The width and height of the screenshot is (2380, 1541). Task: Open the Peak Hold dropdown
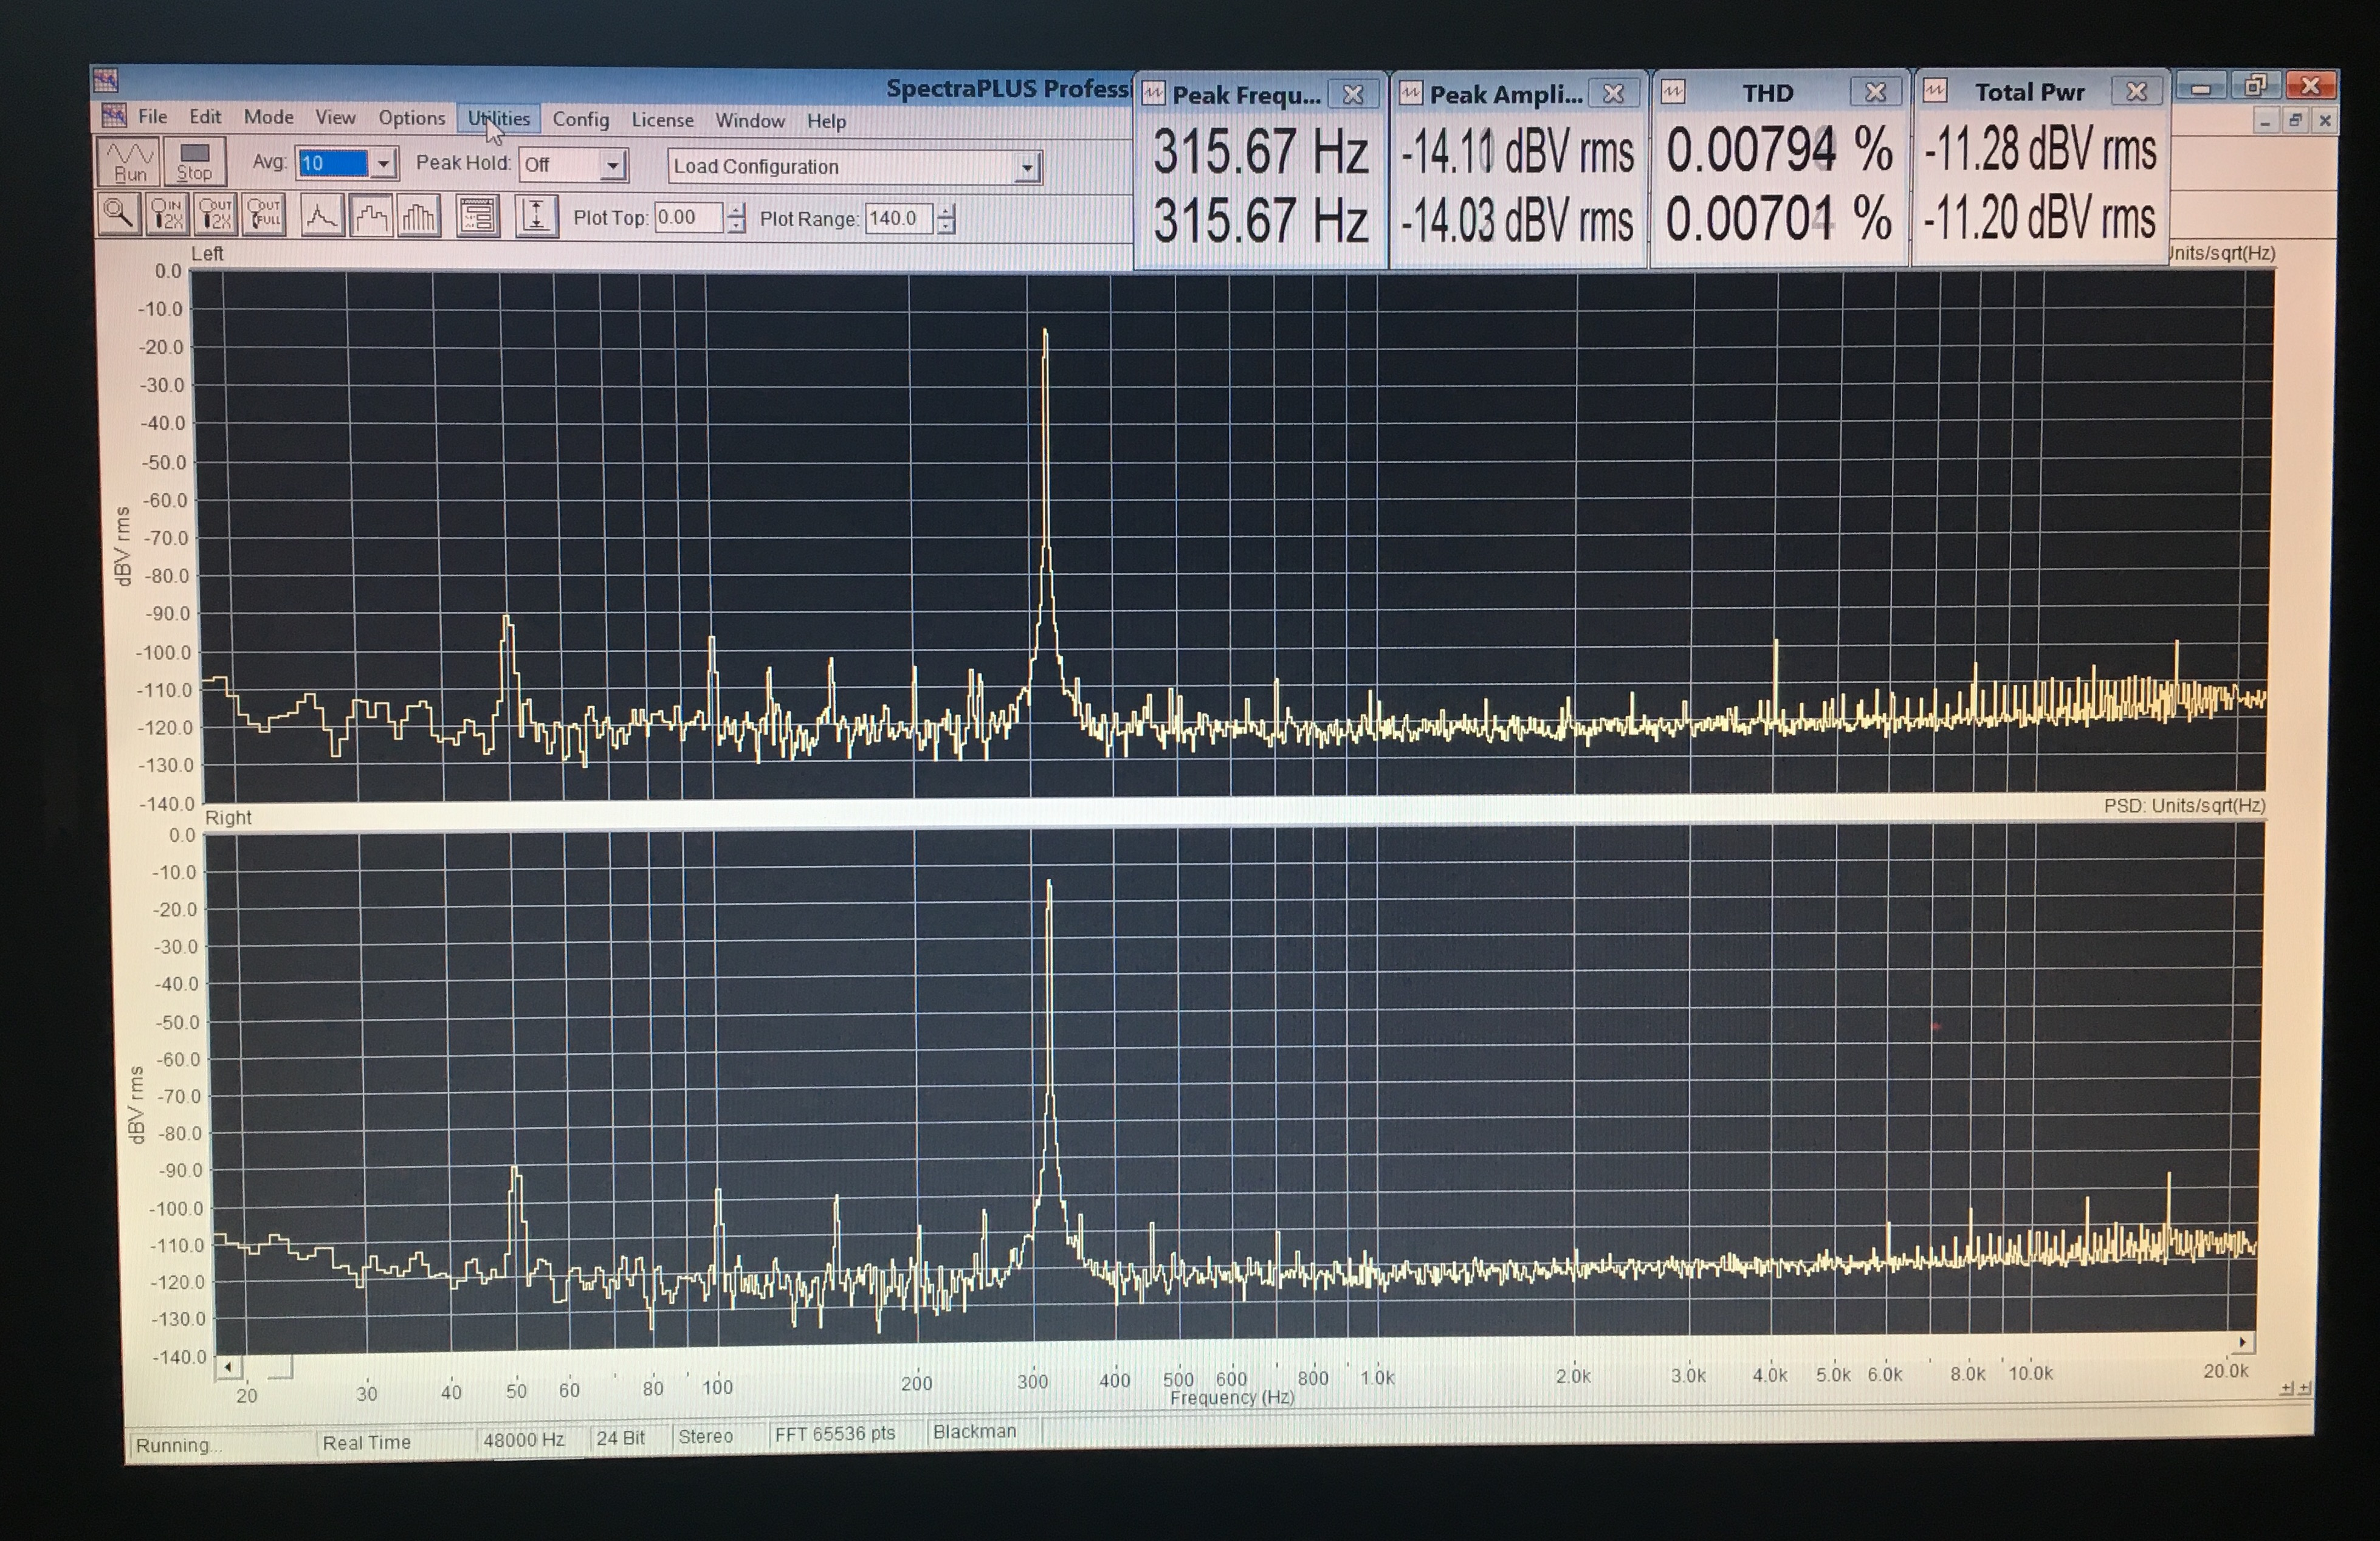[x=612, y=165]
